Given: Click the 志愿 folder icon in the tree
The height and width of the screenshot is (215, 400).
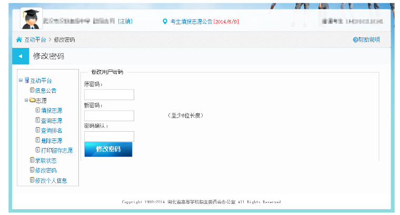Looking at the screenshot, I should [x=32, y=100].
